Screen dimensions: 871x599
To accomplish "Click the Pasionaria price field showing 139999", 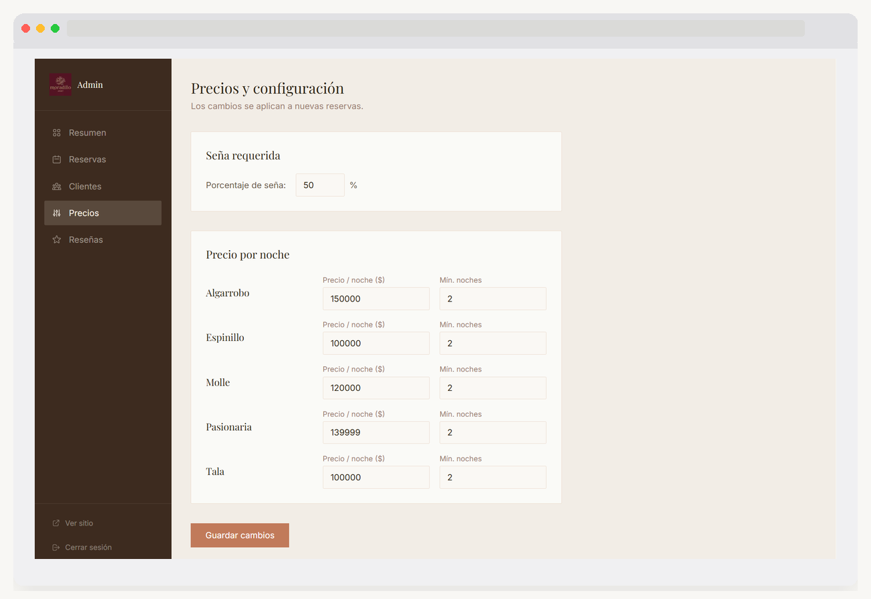I will 376,432.
